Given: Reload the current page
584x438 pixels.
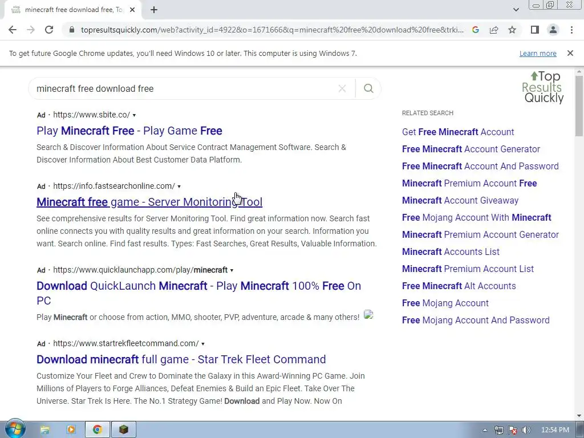Looking at the screenshot, I should [x=49, y=30].
